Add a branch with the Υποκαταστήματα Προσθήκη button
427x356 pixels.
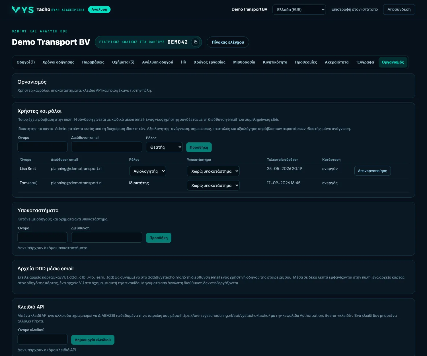point(159,238)
